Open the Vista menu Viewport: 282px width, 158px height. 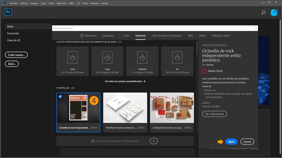click(85, 3)
